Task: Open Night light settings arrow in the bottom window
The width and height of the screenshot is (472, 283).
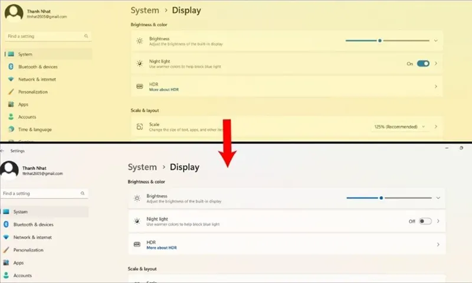Action: (438, 221)
